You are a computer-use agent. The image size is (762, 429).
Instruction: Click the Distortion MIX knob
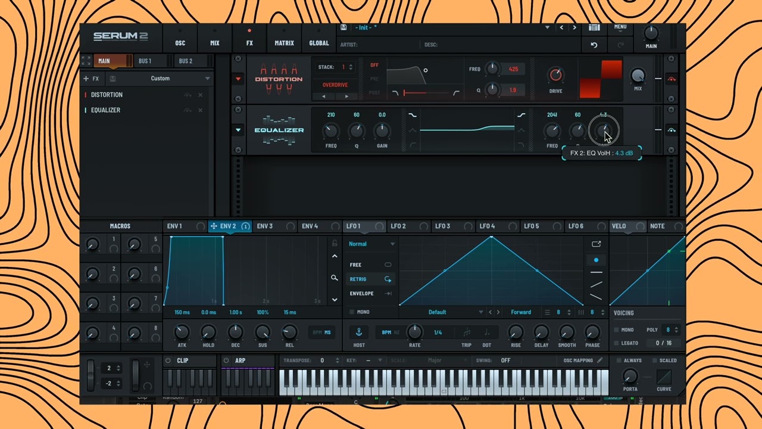(638, 75)
